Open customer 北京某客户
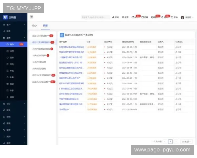Screen dimensions: 197x158 (x=64, y=110)
